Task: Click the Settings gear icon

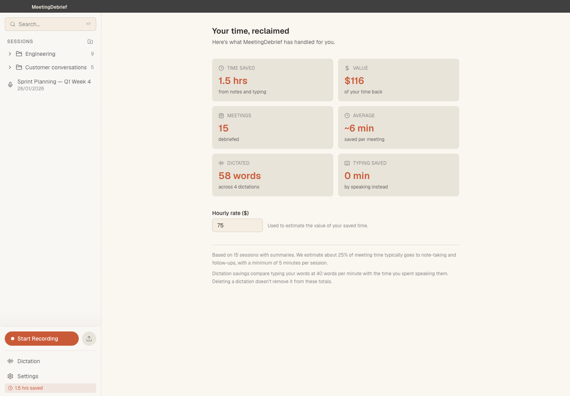Action: tap(10, 376)
